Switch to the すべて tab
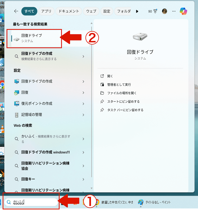This screenshot has height=211, width=198. [29, 11]
